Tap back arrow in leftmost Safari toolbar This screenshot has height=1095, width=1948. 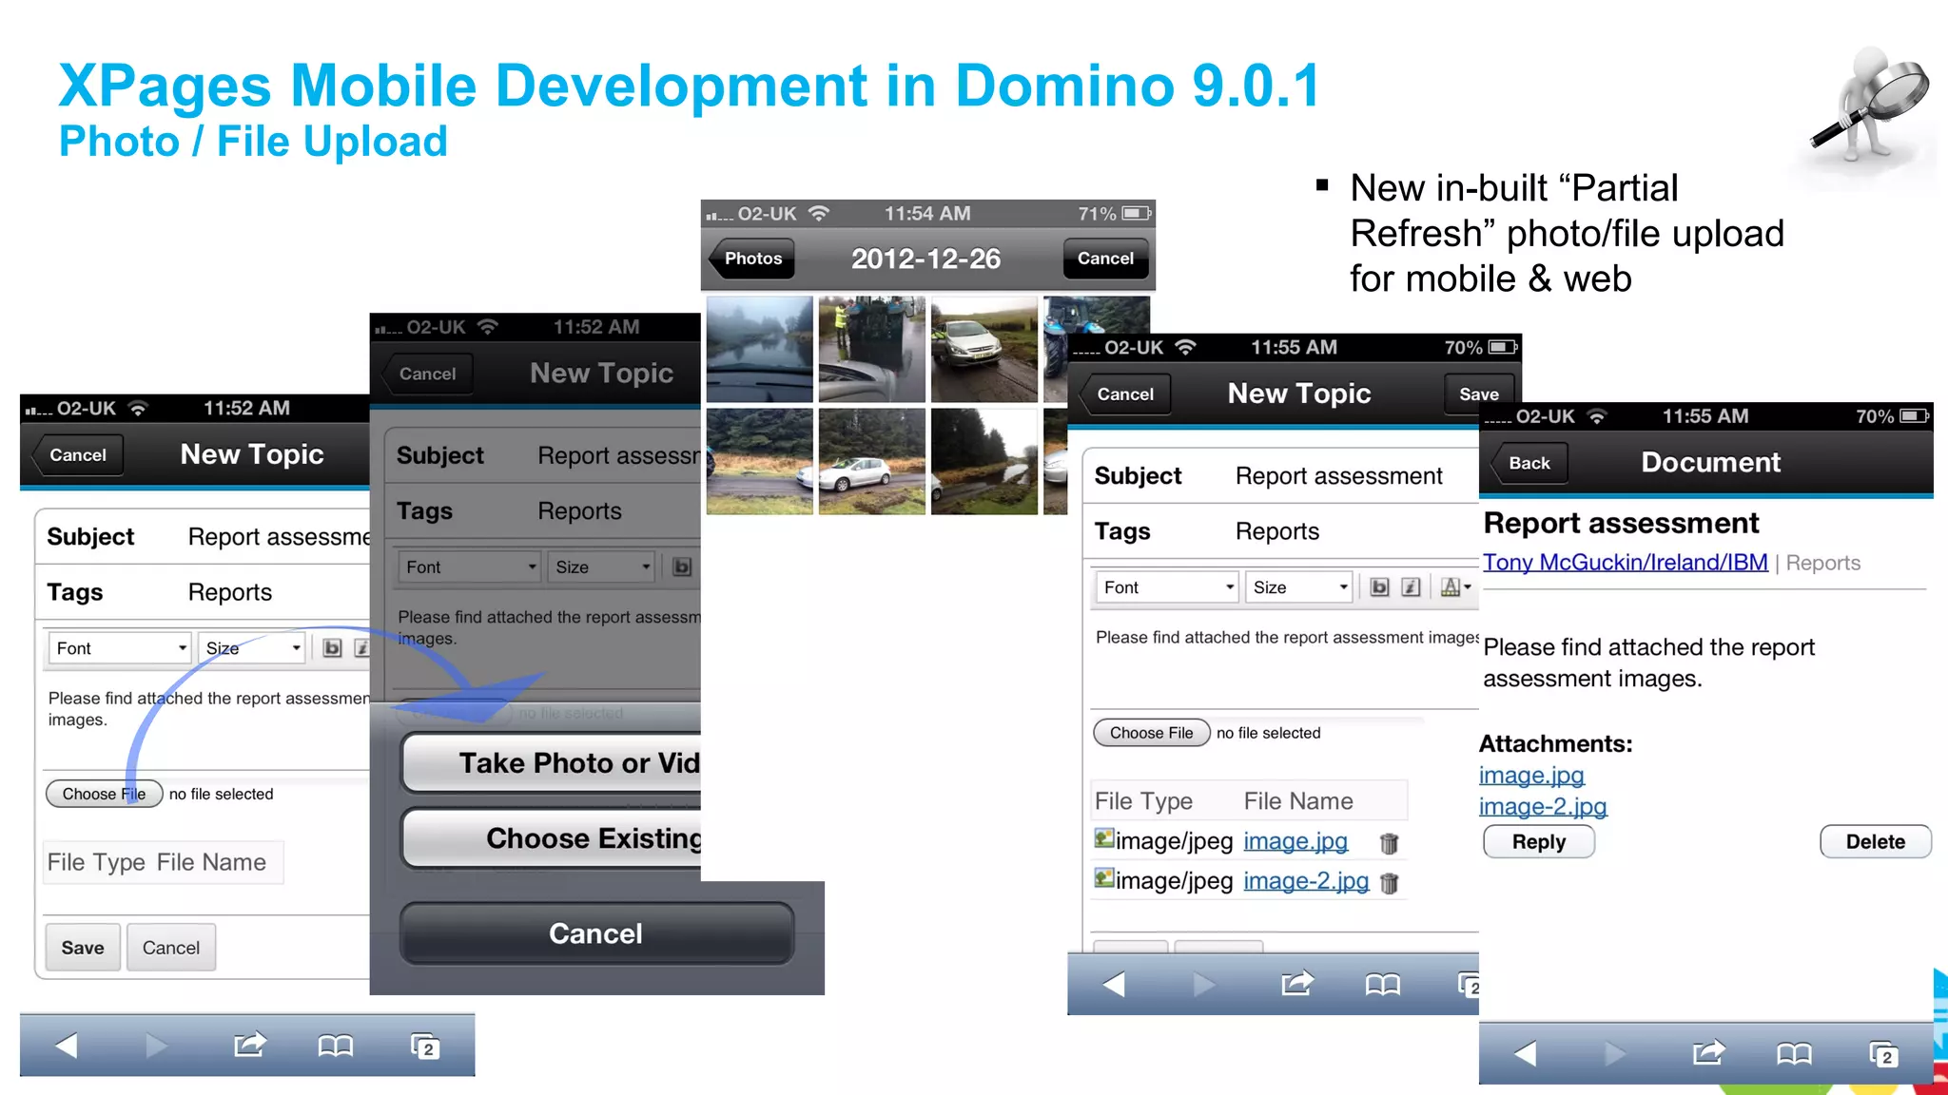67,1047
